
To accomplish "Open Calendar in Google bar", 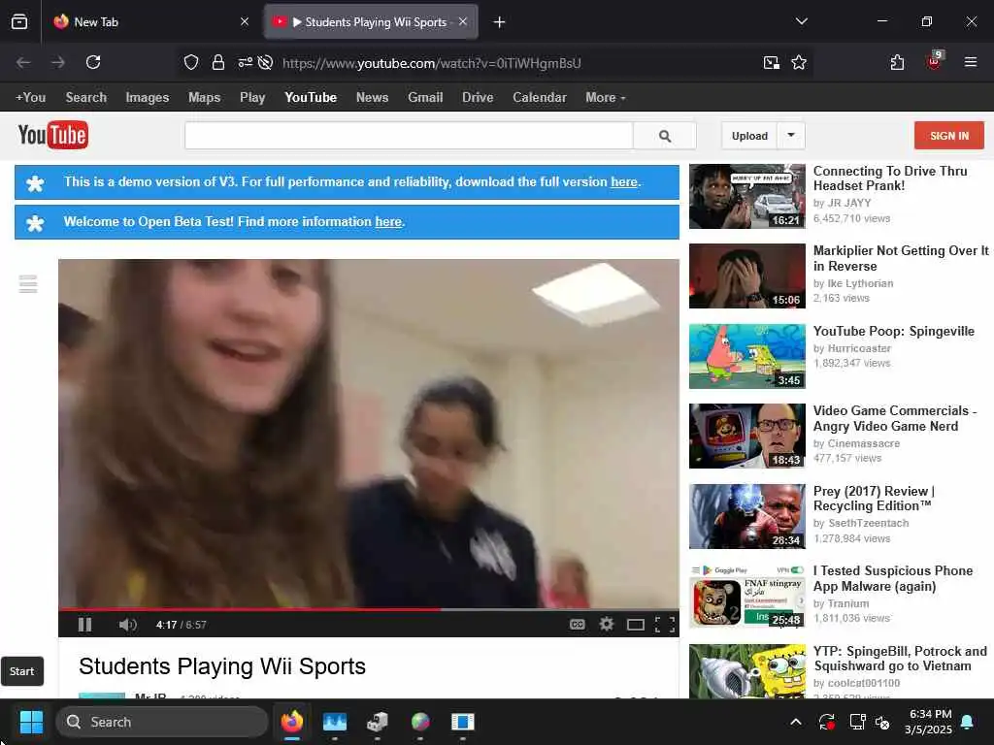I will [x=540, y=98].
